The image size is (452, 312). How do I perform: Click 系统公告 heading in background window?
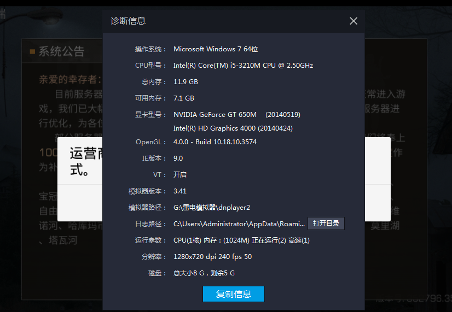point(61,51)
